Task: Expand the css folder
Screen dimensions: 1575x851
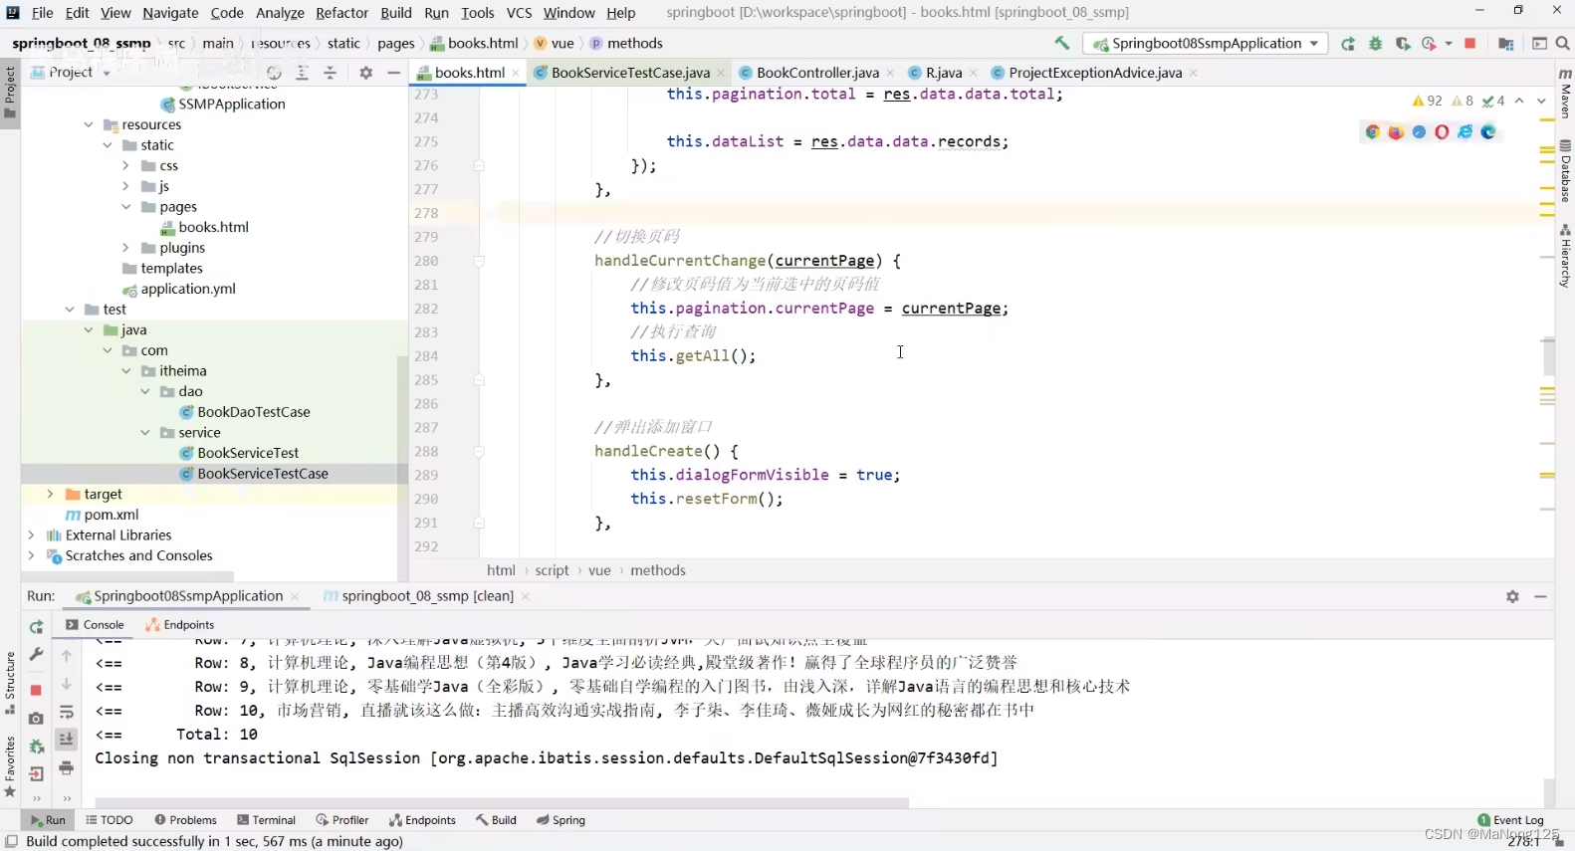Action: pyautogui.click(x=125, y=165)
